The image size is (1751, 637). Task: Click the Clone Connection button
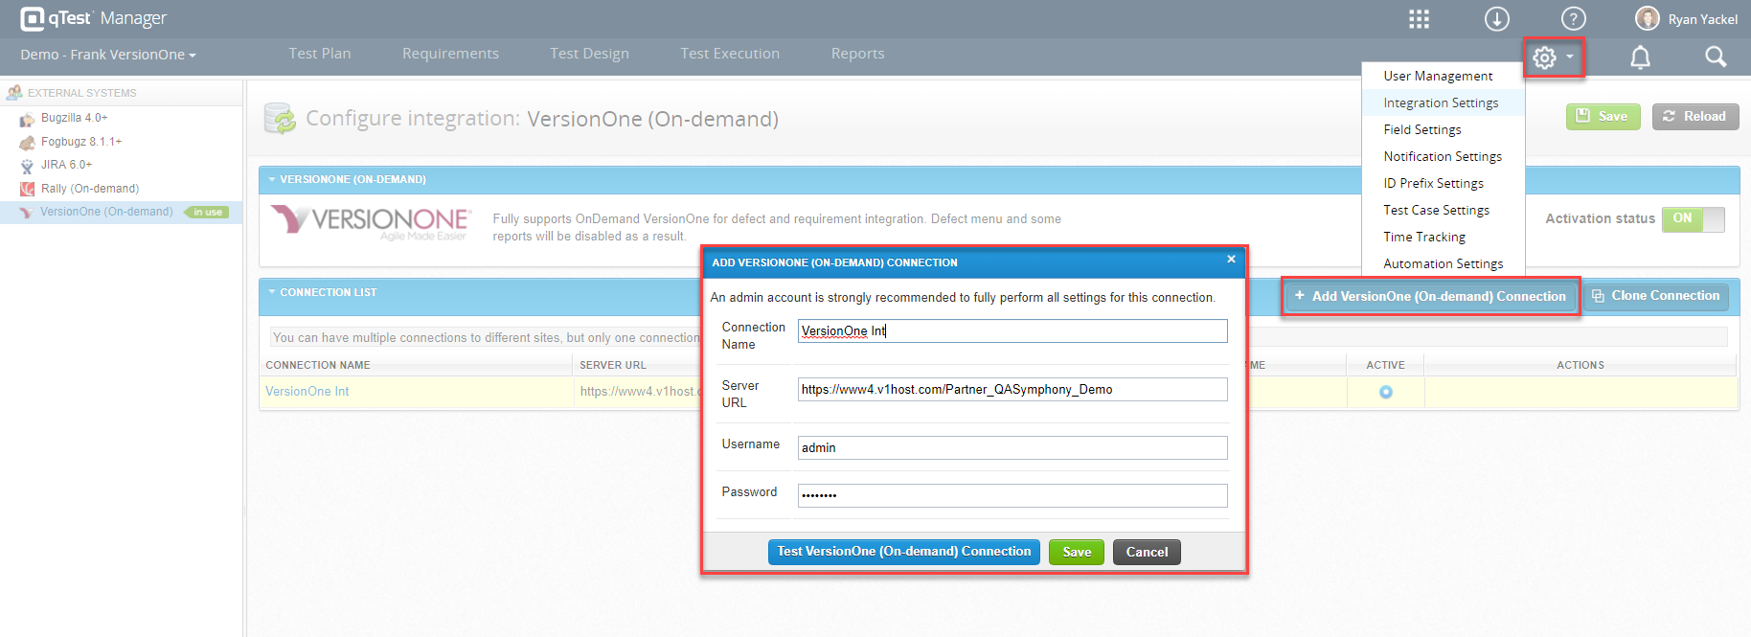click(1655, 296)
